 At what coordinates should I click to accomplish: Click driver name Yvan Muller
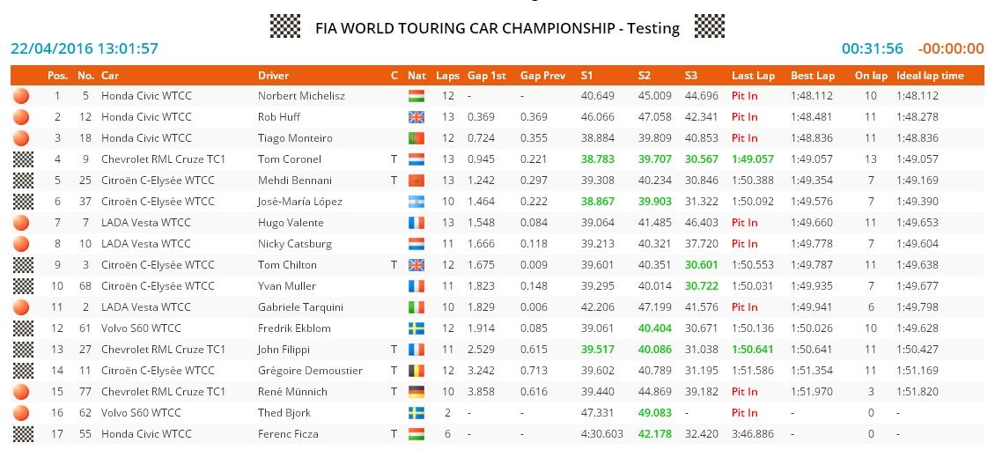pyautogui.click(x=286, y=286)
